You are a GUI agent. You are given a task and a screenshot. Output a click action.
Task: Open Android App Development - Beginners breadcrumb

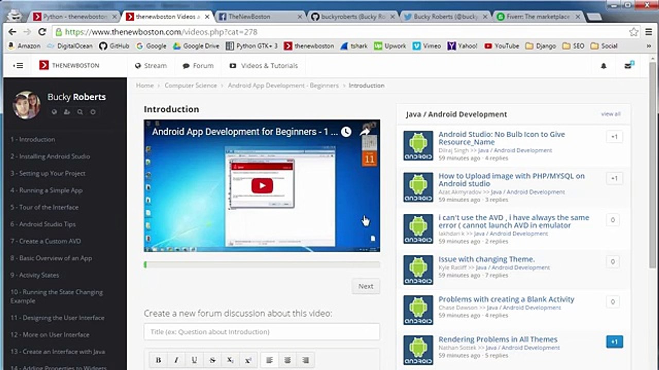coord(283,85)
